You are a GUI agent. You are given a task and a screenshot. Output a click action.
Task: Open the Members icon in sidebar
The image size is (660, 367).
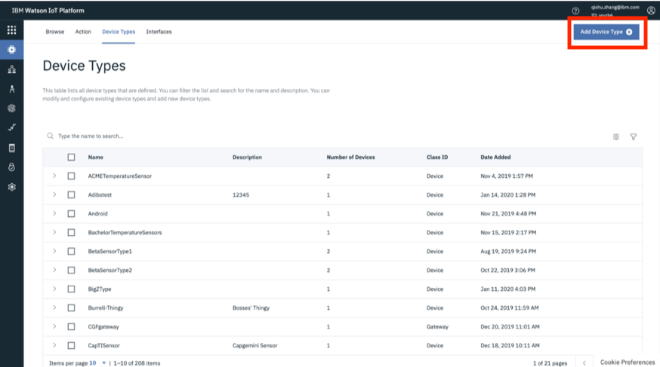12,69
